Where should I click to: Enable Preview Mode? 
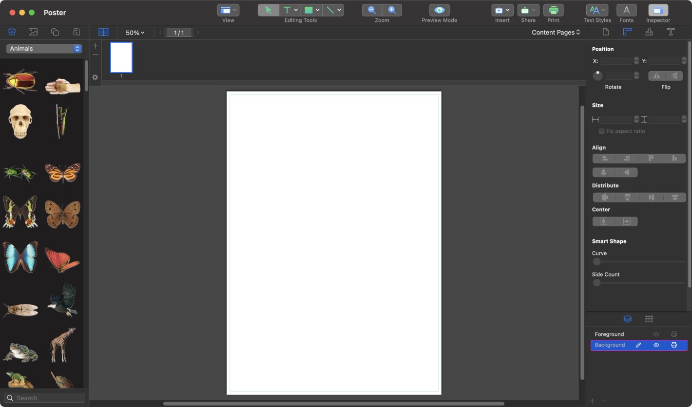[x=439, y=10]
